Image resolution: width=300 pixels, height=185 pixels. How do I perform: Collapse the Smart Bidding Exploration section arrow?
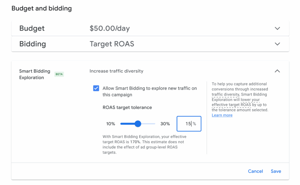(277, 71)
